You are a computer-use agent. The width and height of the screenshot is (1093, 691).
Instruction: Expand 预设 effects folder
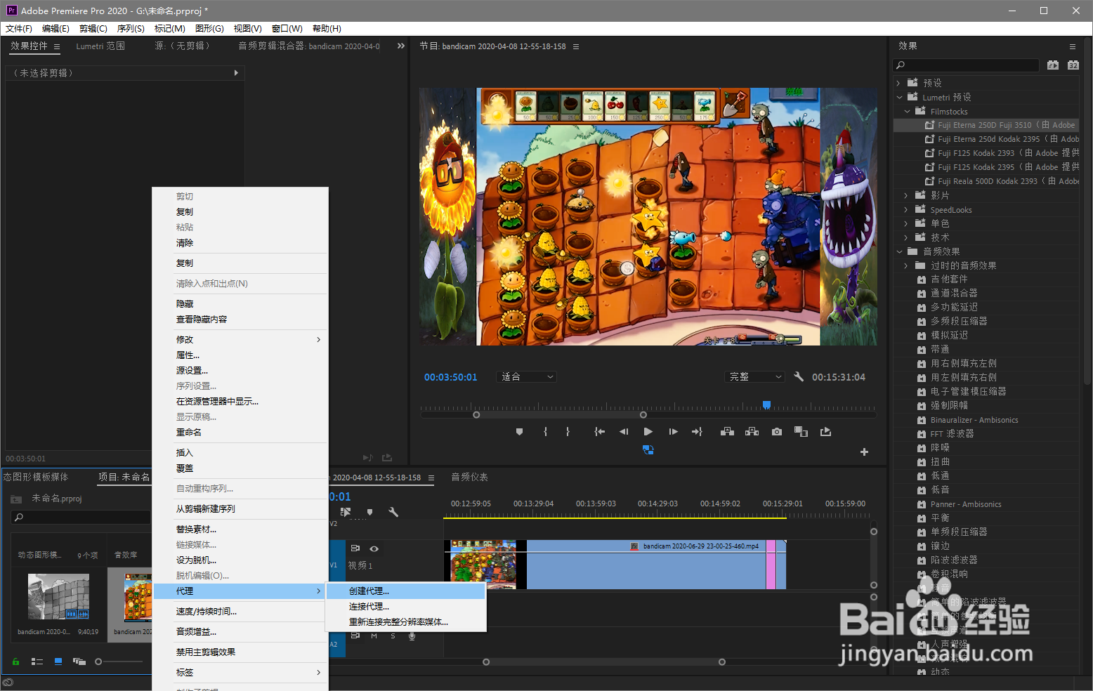click(898, 83)
